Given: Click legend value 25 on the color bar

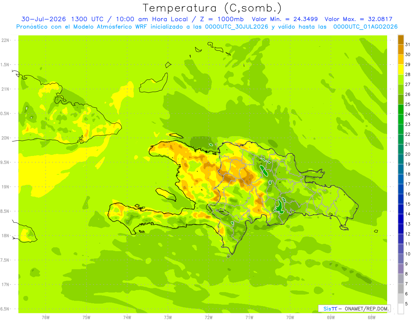Looking at the screenshot, I should [x=408, y=104].
